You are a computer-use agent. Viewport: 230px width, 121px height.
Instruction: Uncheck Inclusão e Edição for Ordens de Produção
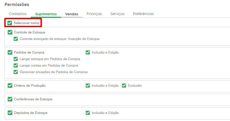[x=88, y=86]
